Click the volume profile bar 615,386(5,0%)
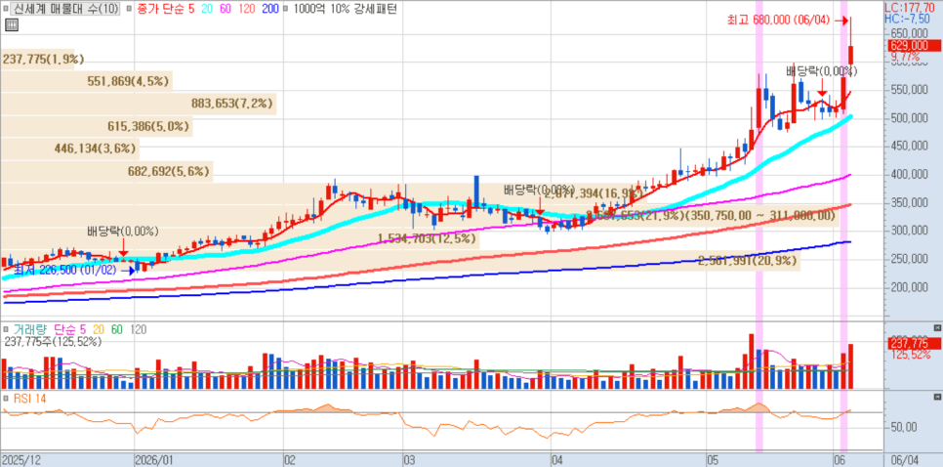This screenshot has height=467, width=943. pos(97,126)
